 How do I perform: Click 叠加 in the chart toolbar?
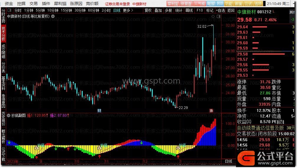[158, 10]
